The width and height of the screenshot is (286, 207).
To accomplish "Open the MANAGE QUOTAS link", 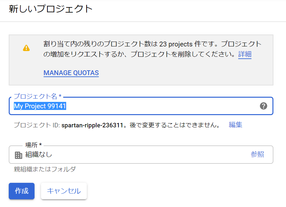I will point(71,73).
